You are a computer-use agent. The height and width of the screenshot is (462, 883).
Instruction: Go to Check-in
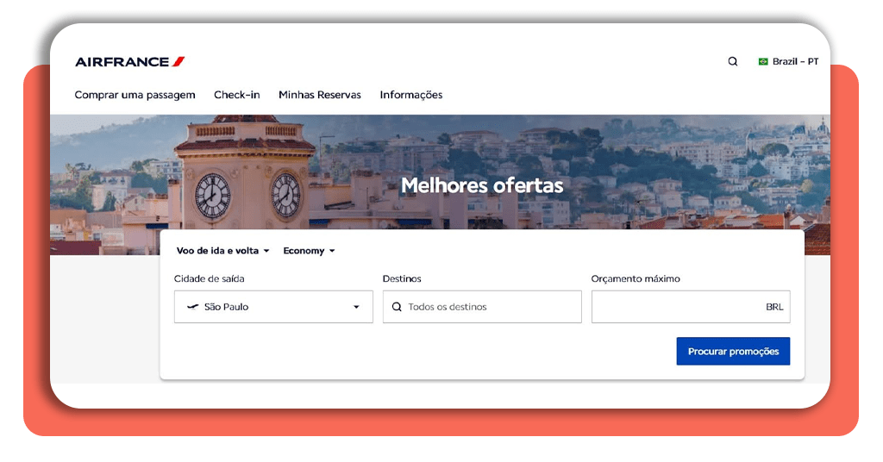237,95
